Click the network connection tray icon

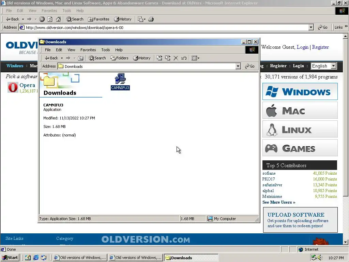coord(314,258)
